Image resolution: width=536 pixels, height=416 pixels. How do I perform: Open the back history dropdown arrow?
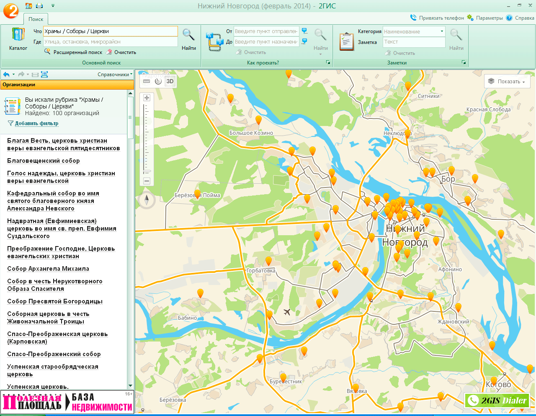coord(13,74)
